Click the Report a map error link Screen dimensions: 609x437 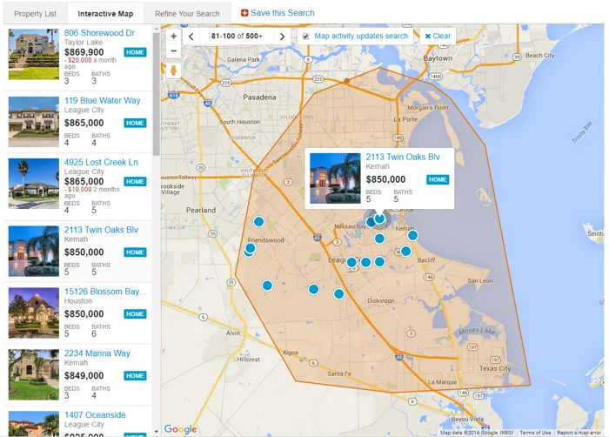tap(579, 433)
